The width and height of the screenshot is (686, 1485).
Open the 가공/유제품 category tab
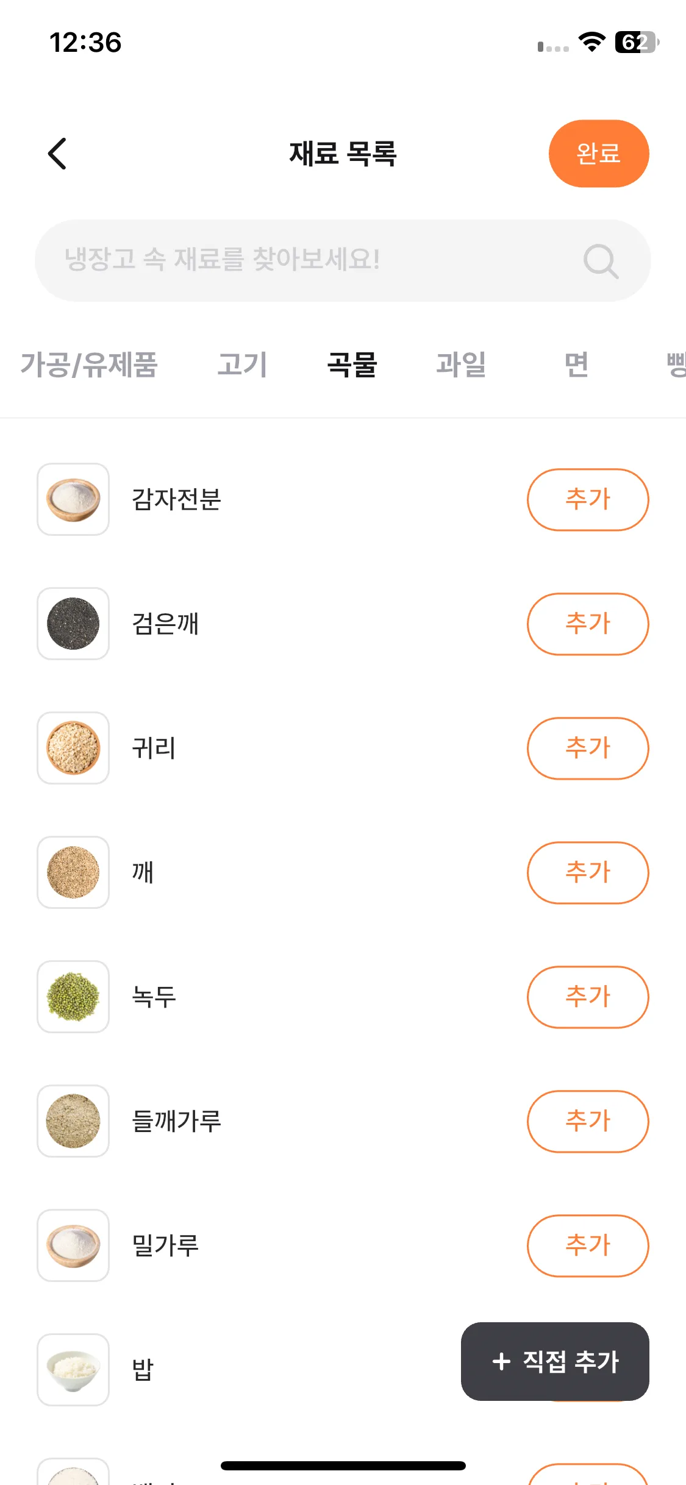[89, 365]
